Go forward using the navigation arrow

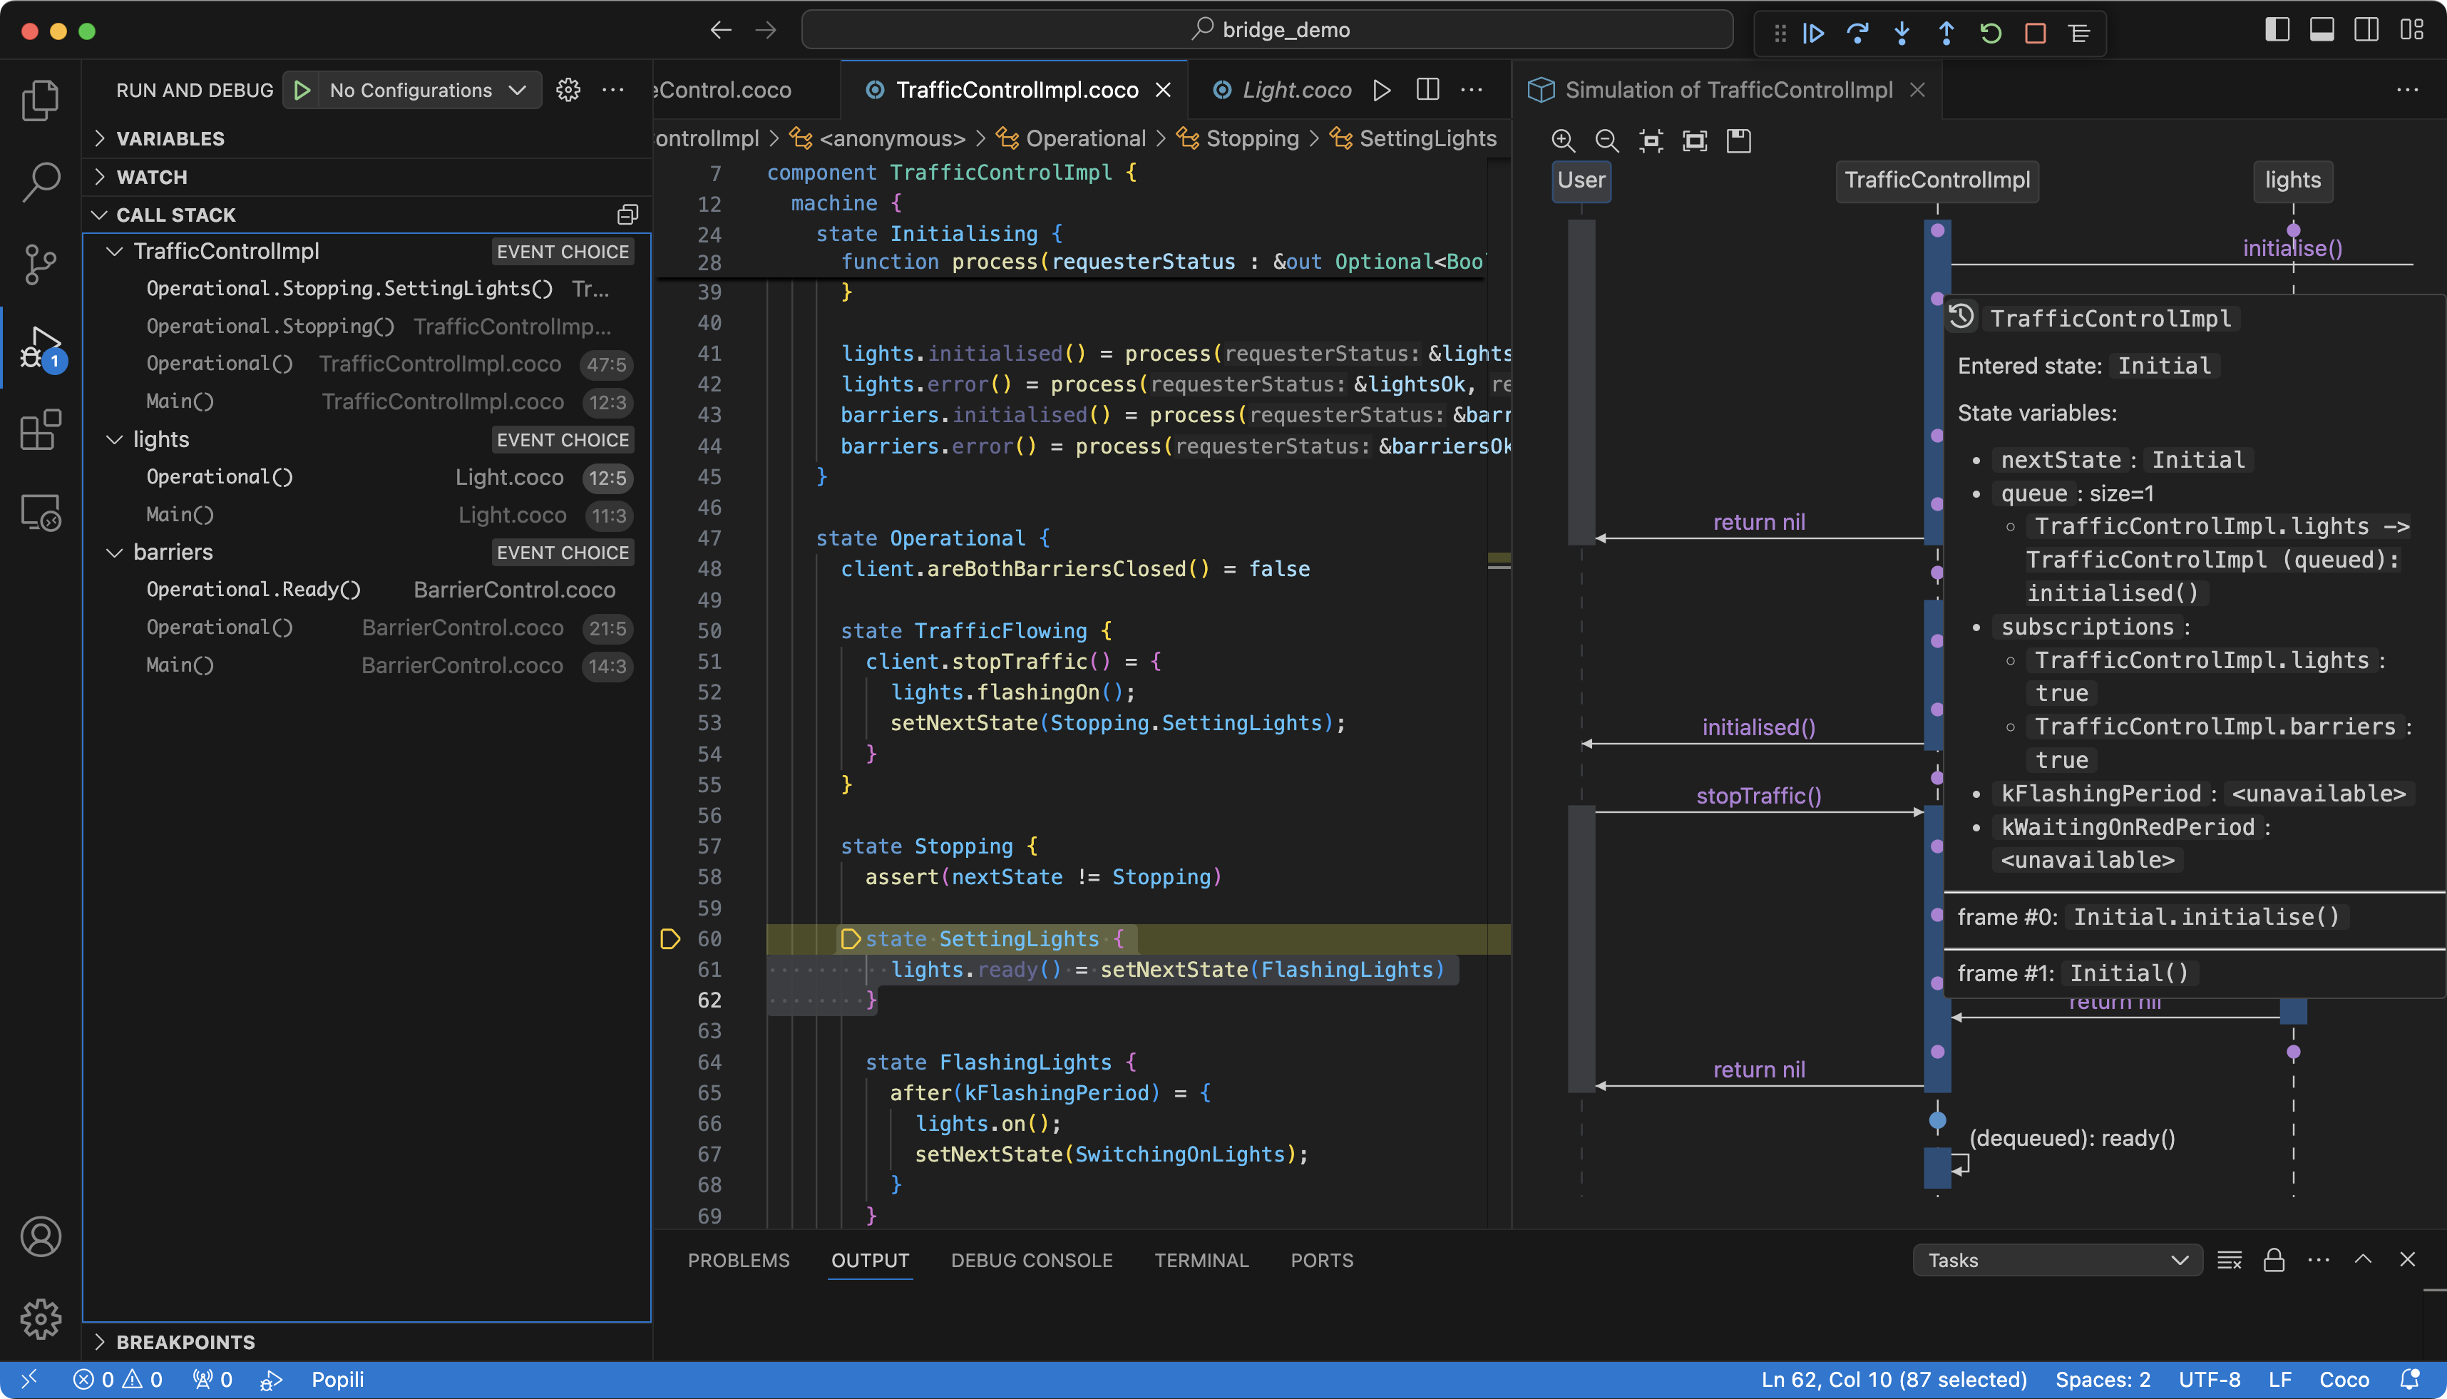point(766,31)
